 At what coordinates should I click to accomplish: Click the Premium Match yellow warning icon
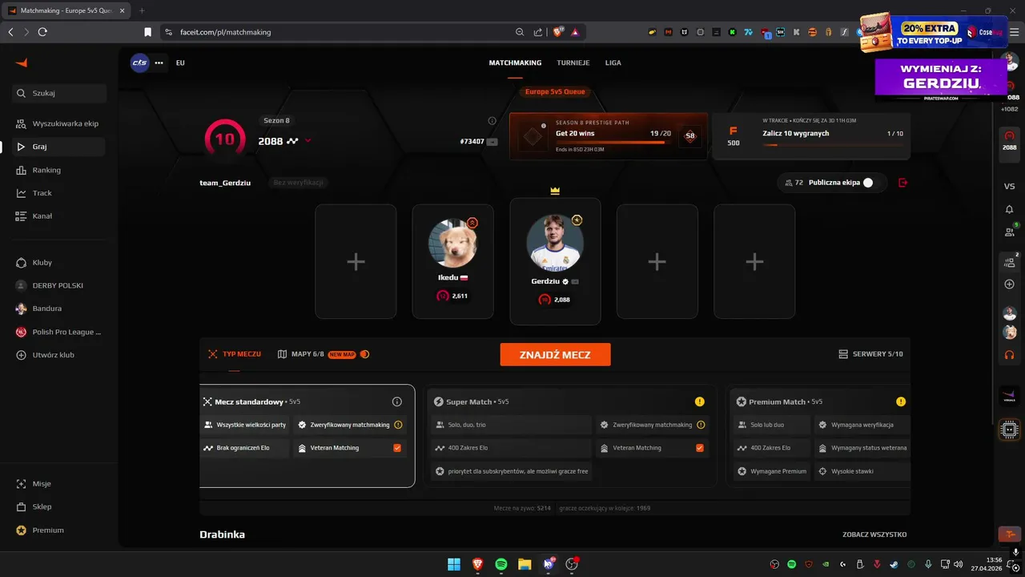tap(901, 401)
